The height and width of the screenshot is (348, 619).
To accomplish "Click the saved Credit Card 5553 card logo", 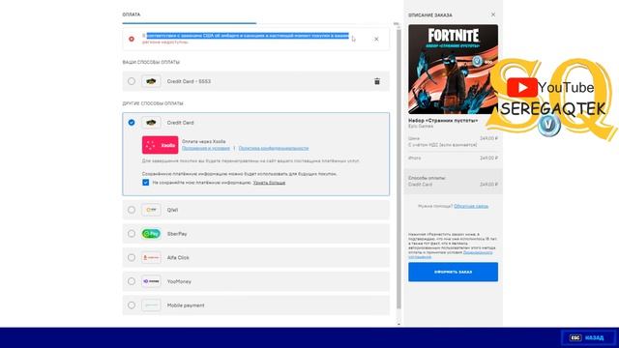I will tap(151, 81).
